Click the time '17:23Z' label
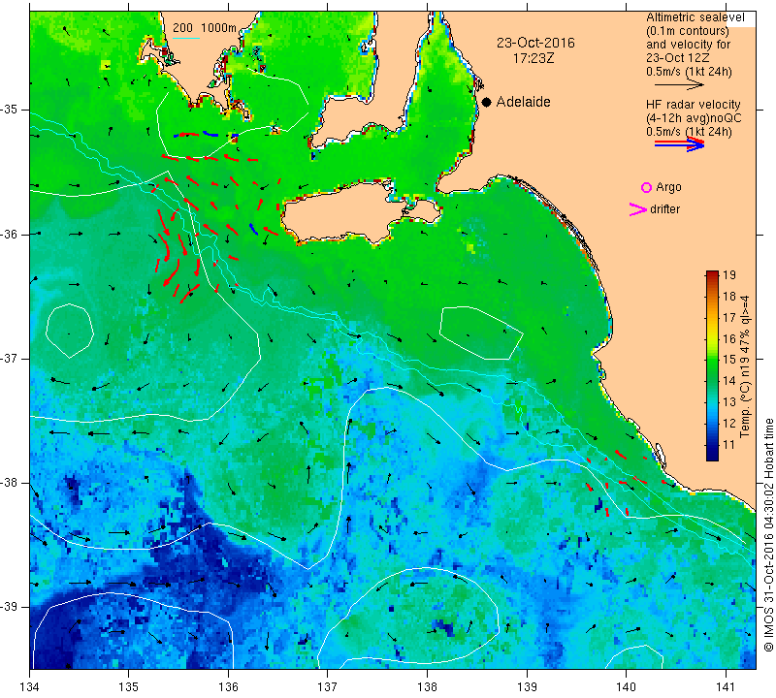 point(533,58)
